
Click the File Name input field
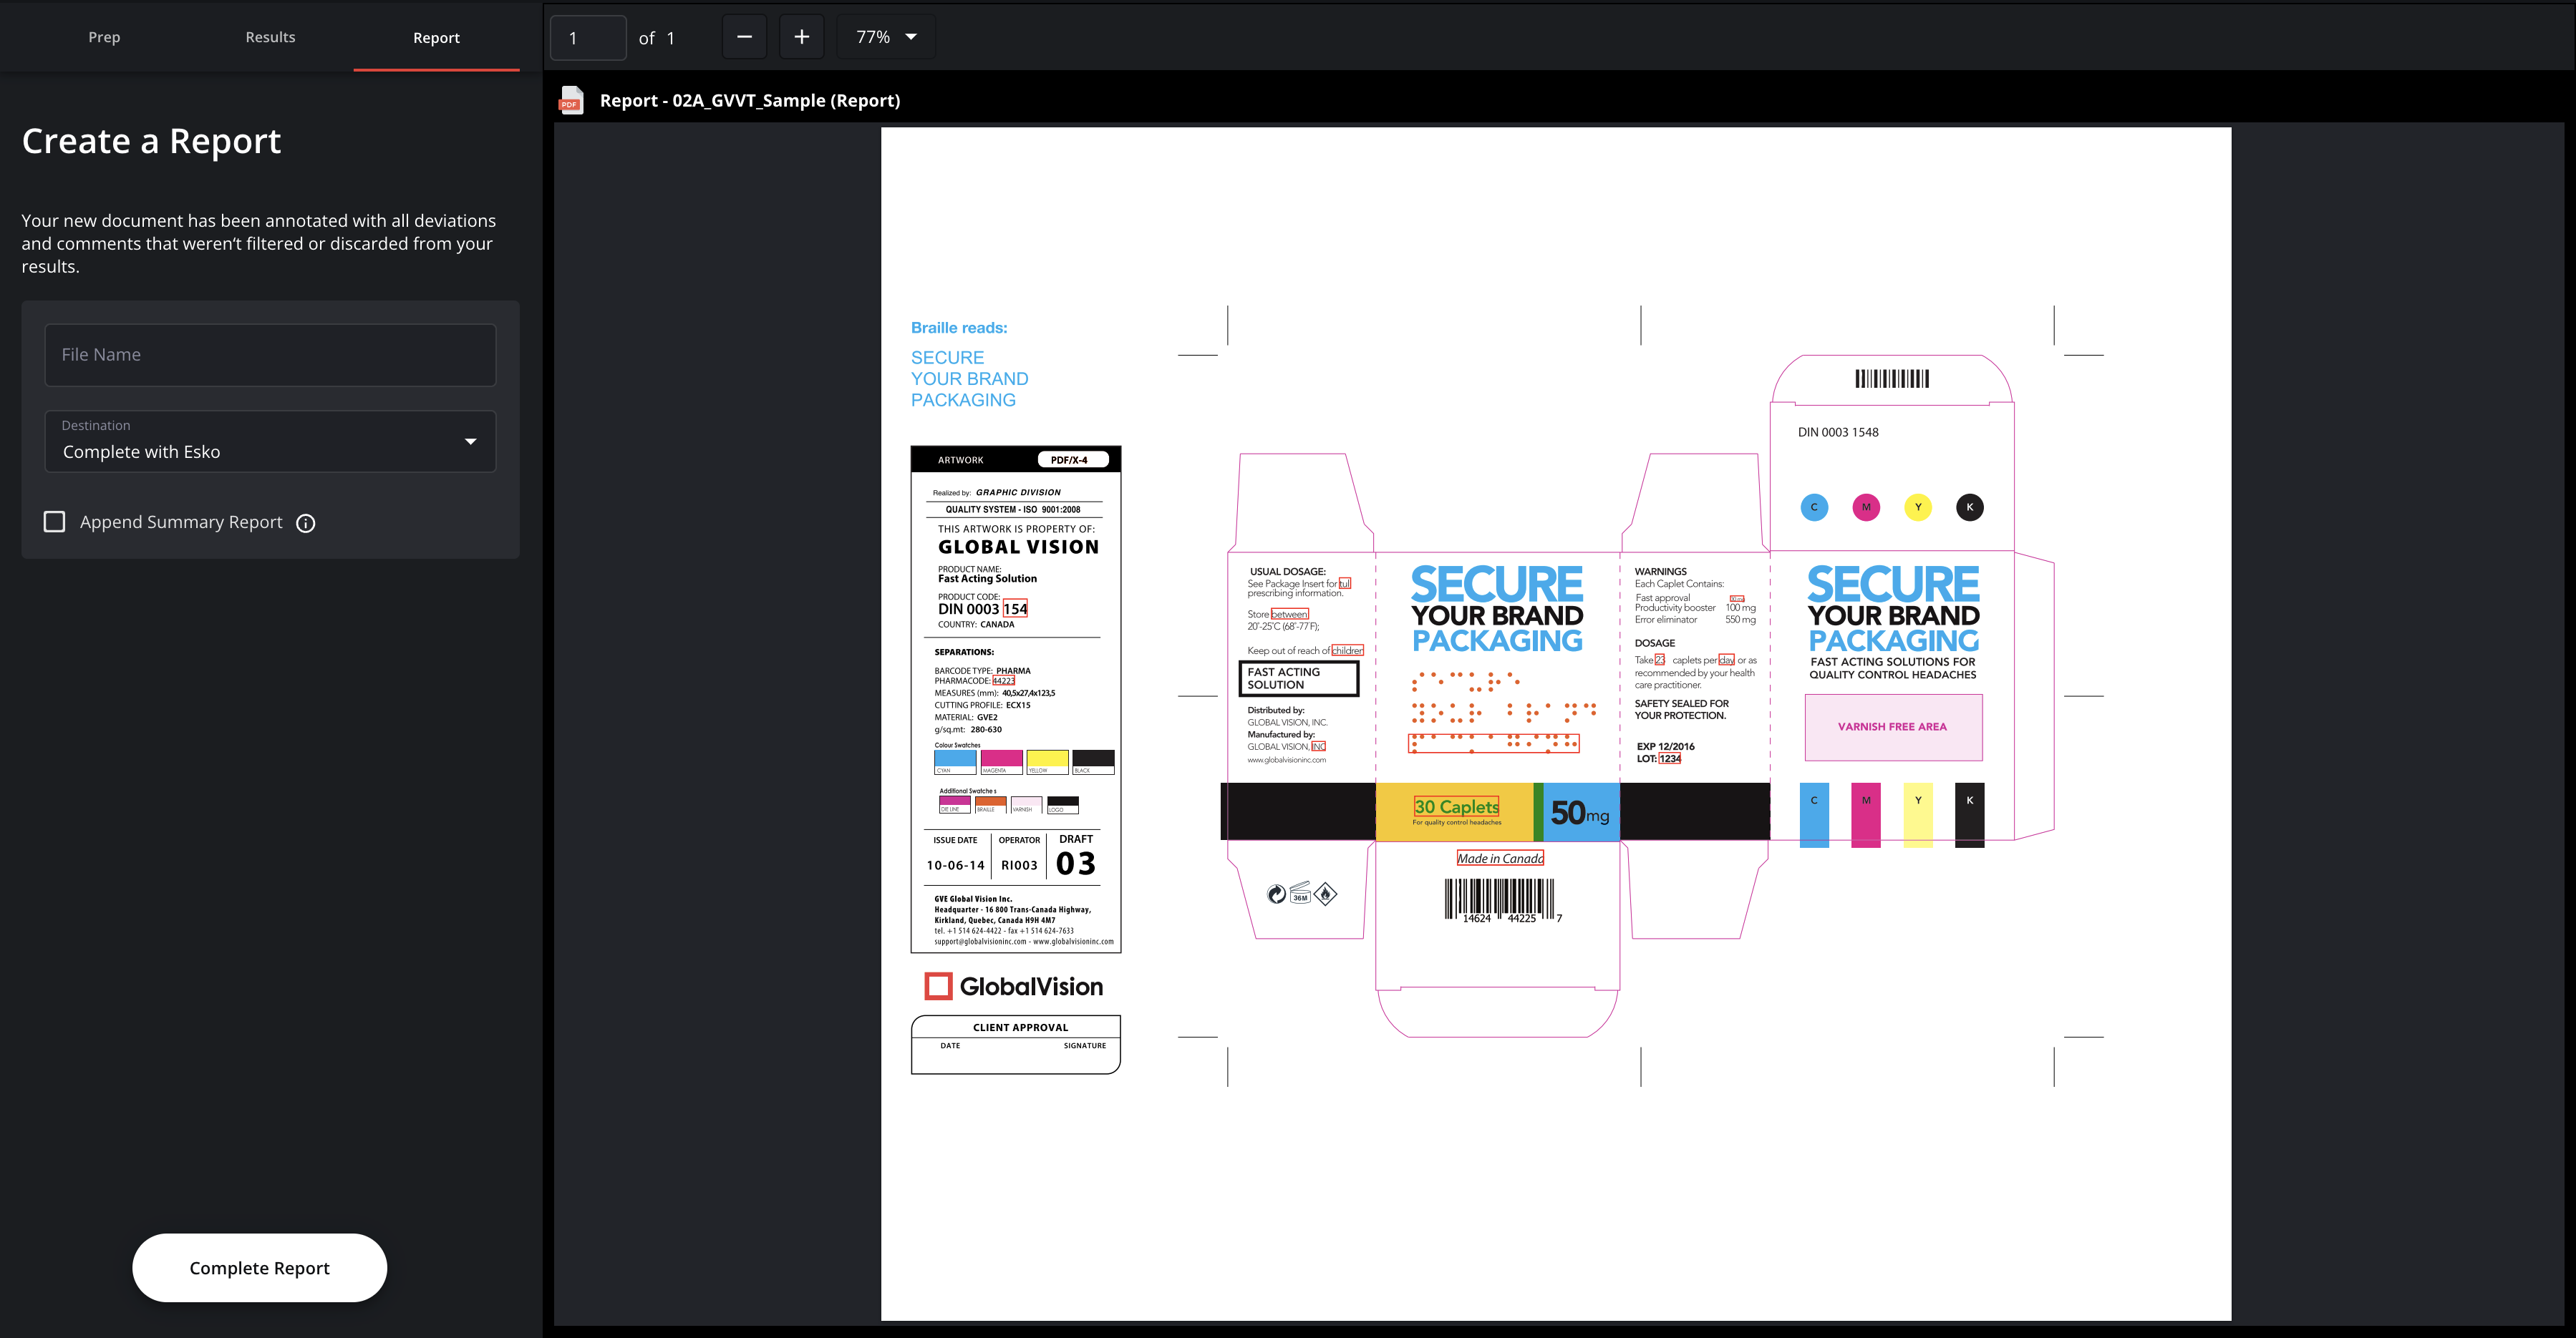pos(270,355)
